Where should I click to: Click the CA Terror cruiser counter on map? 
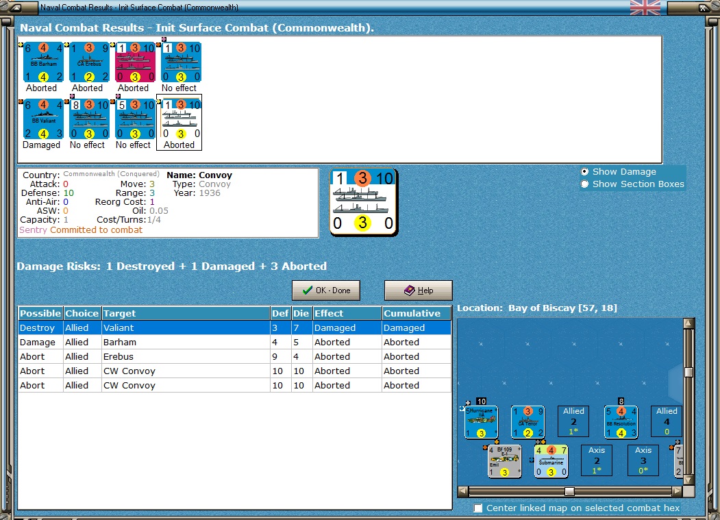tap(527, 422)
